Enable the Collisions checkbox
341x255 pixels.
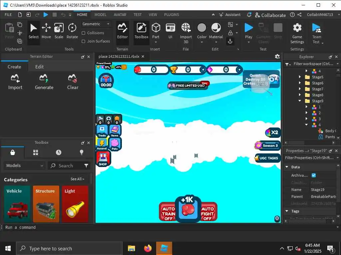click(83, 33)
